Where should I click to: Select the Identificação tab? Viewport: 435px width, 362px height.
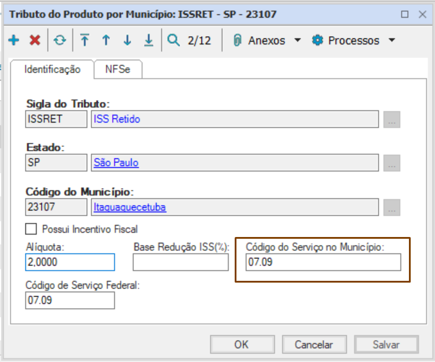point(52,69)
